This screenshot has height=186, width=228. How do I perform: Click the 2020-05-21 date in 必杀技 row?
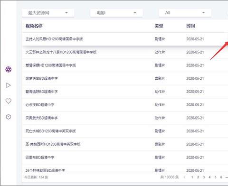pos(195,105)
